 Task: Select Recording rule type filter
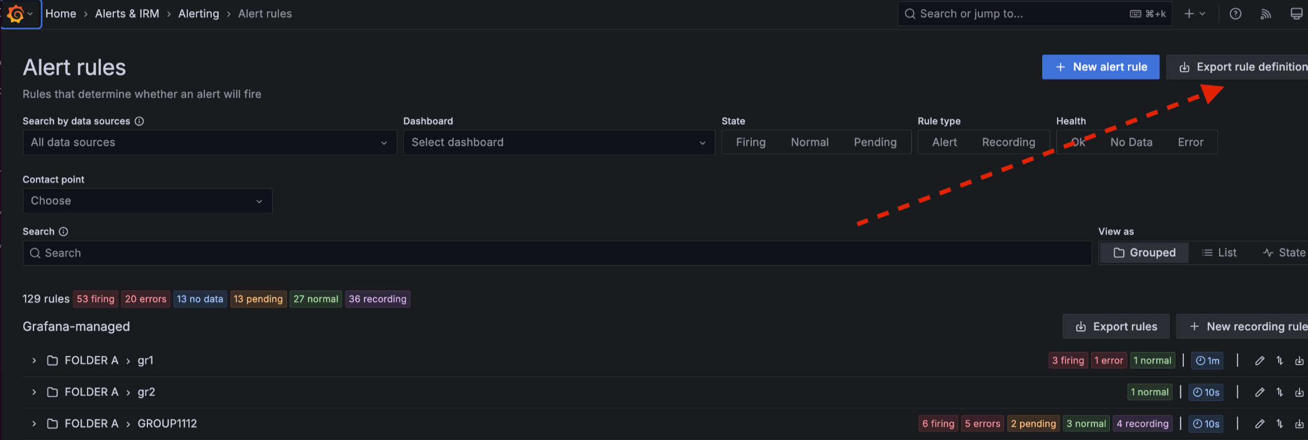[x=1008, y=142]
